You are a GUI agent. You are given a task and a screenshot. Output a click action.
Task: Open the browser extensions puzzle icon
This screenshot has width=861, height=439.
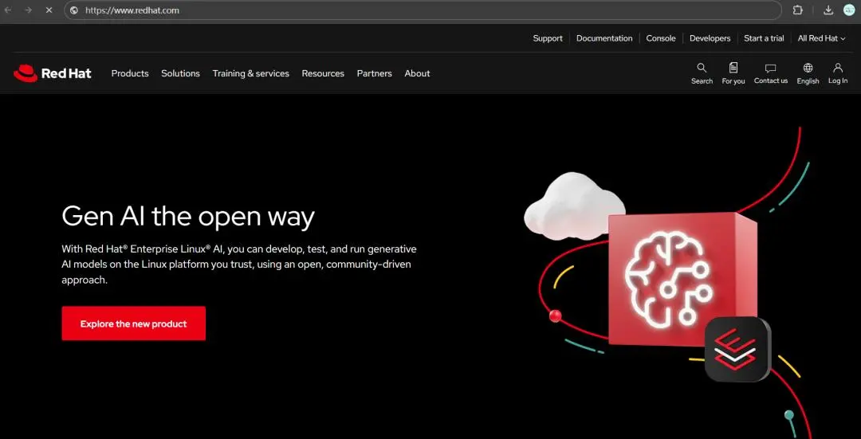[x=798, y=10]
